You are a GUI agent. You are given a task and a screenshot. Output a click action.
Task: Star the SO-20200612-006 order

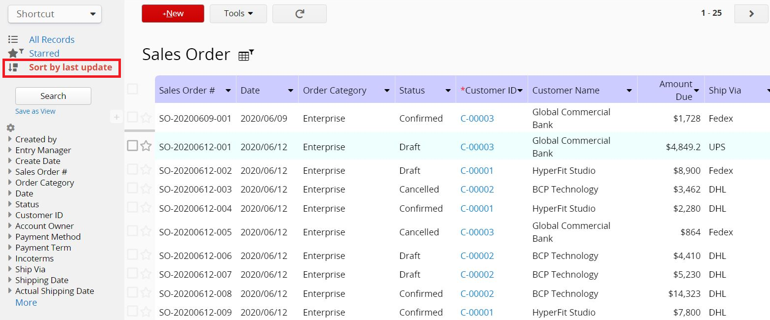coord(146,255)
